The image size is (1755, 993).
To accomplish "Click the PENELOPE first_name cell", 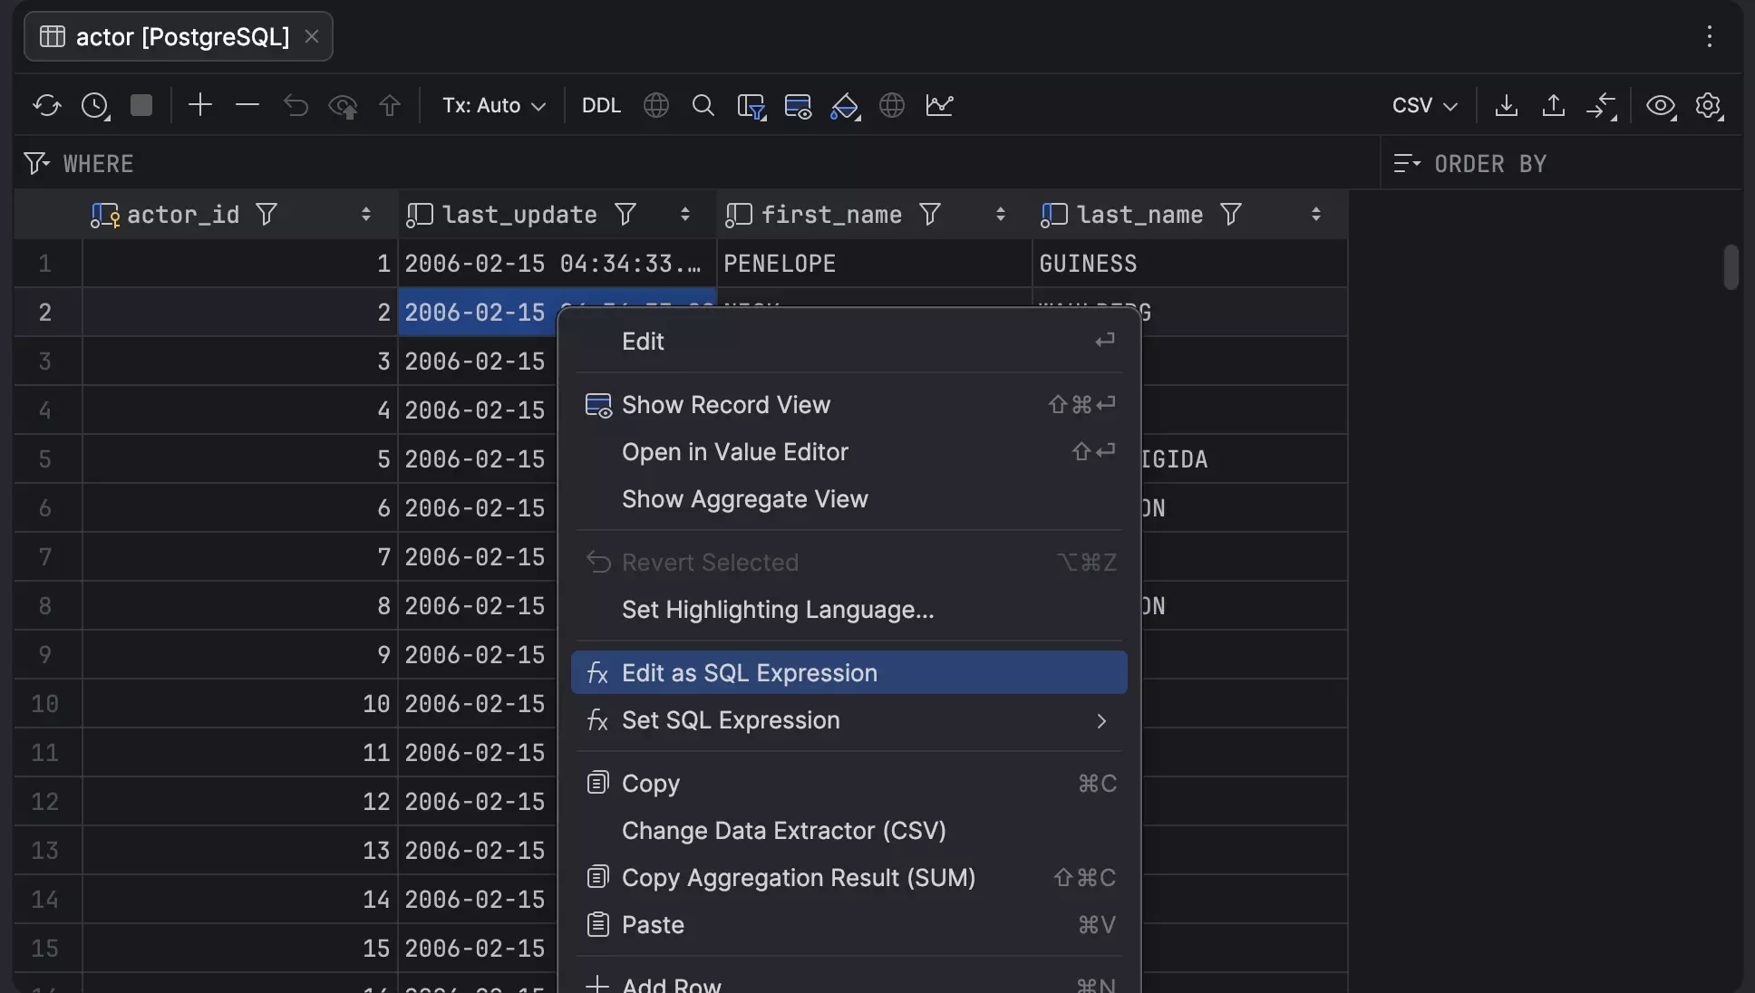I will tap(874, 264).
